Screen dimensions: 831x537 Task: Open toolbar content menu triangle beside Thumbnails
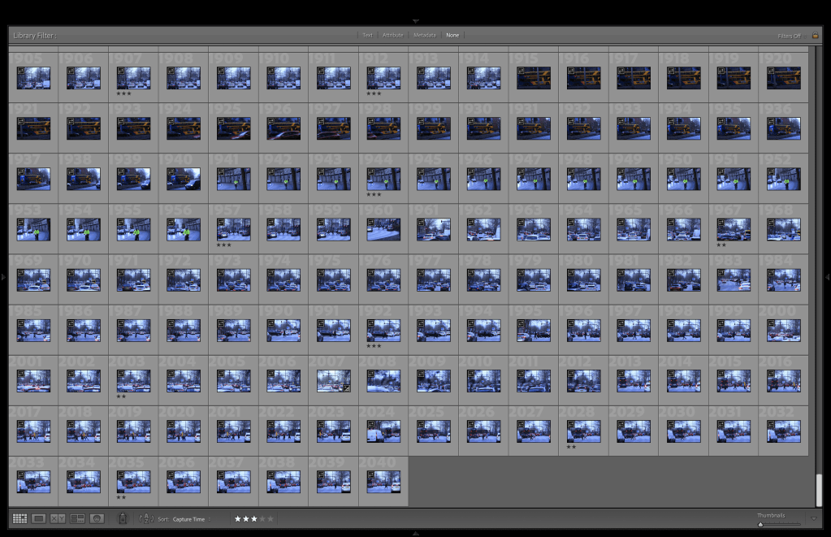tap(814, 518)
